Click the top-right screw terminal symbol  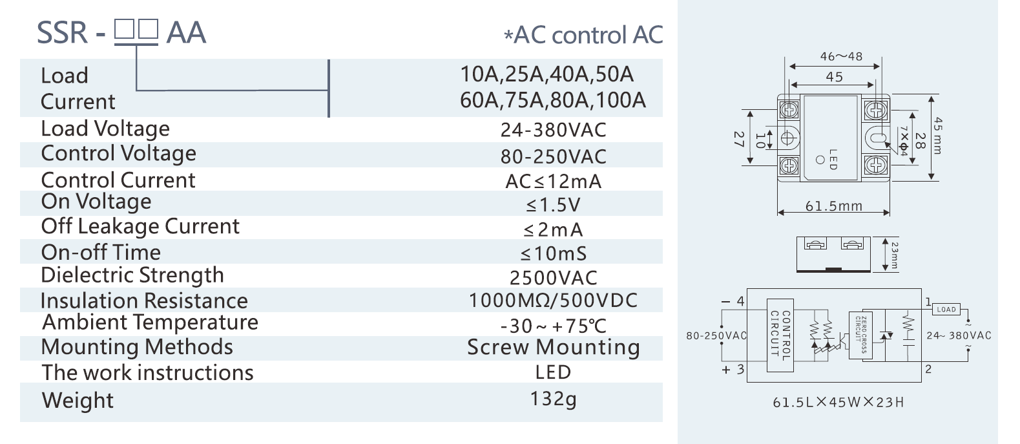875,110
